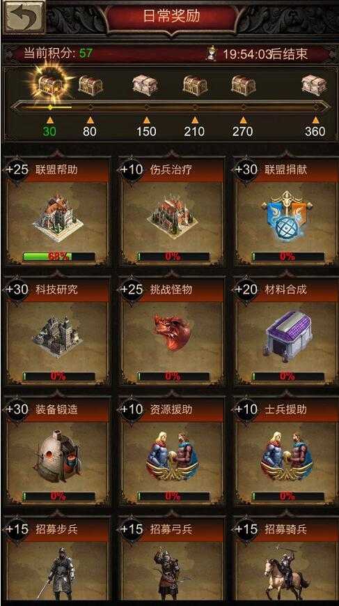339x606 pixels.
Task: Open the 士兵援助 task card
Action: pyautogui.click(x=287, y=451)
